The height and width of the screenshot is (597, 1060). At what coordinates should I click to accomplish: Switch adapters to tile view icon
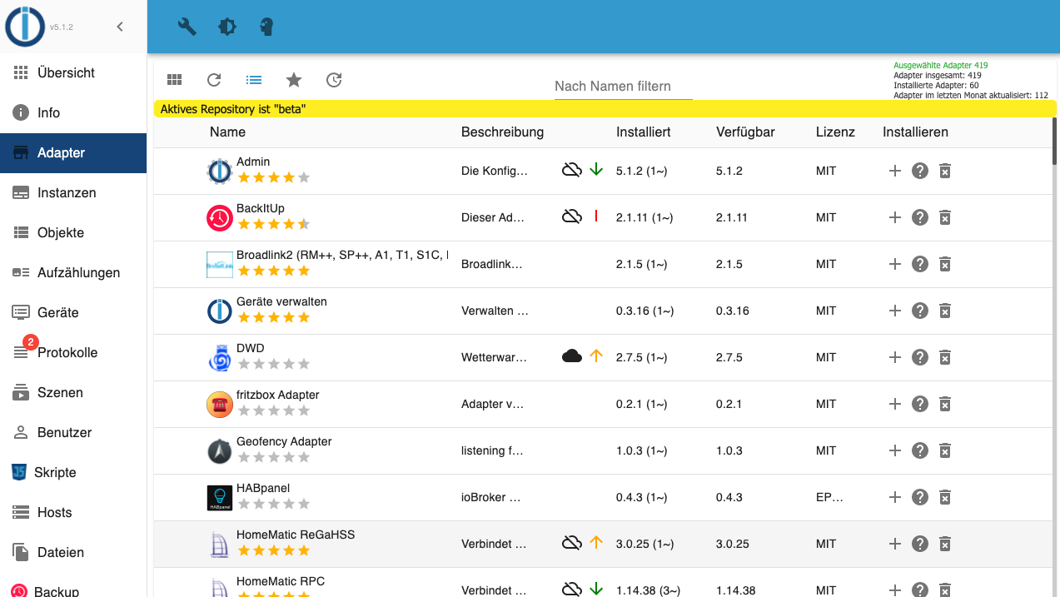pos(174,80)
